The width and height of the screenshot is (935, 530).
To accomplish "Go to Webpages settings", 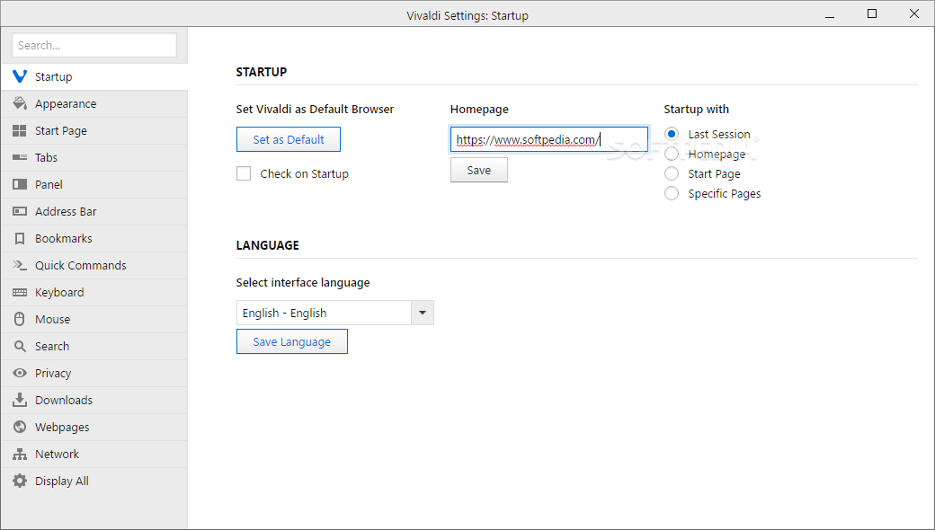I will click(94, 427).
